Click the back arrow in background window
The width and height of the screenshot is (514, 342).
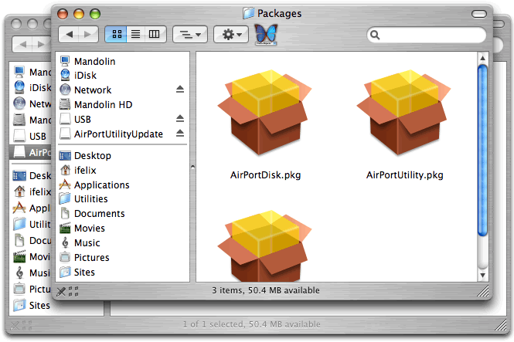(x=22, y=44)
